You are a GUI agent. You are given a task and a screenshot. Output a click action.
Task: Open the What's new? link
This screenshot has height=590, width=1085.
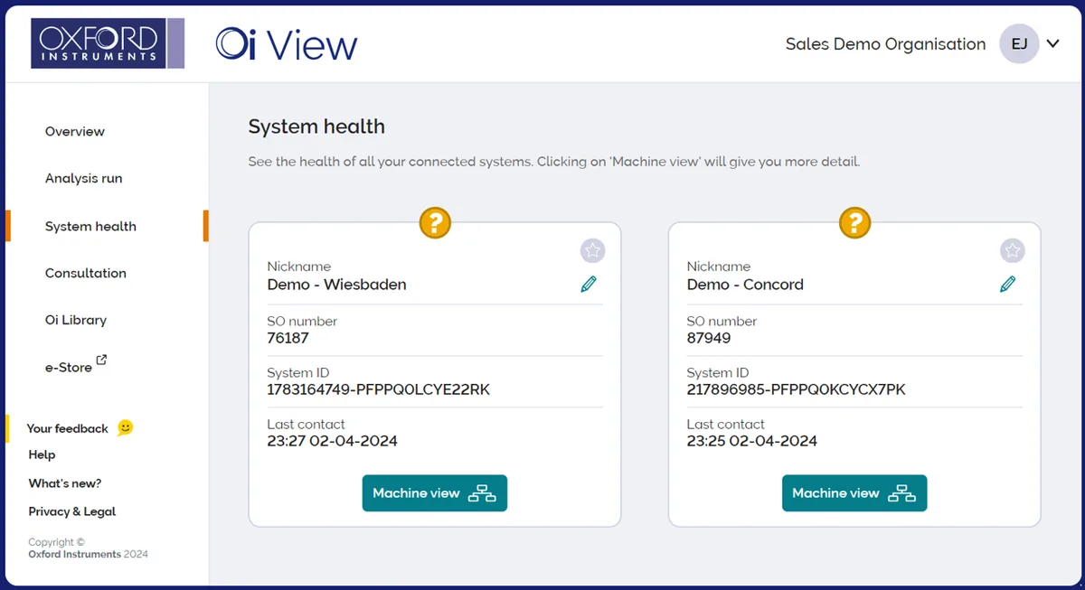tap(65, 483)
